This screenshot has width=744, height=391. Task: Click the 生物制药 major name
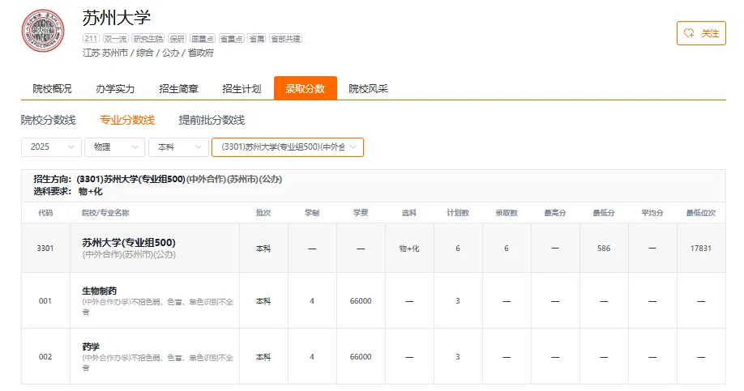click(x=99, y=291)
